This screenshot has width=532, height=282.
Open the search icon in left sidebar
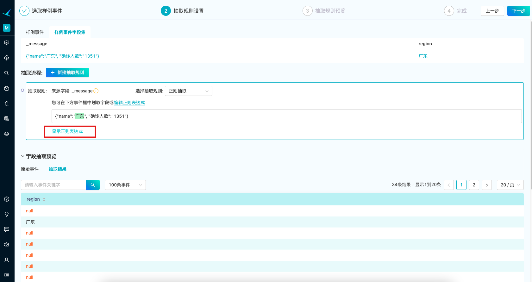pos(7,73)
